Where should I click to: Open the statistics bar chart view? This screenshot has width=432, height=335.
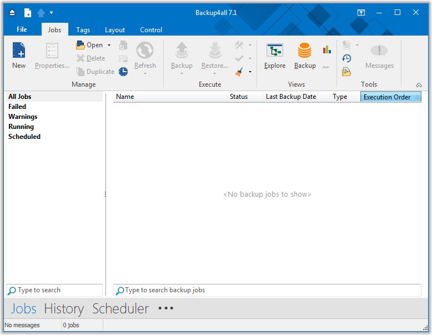pos(326,50)
